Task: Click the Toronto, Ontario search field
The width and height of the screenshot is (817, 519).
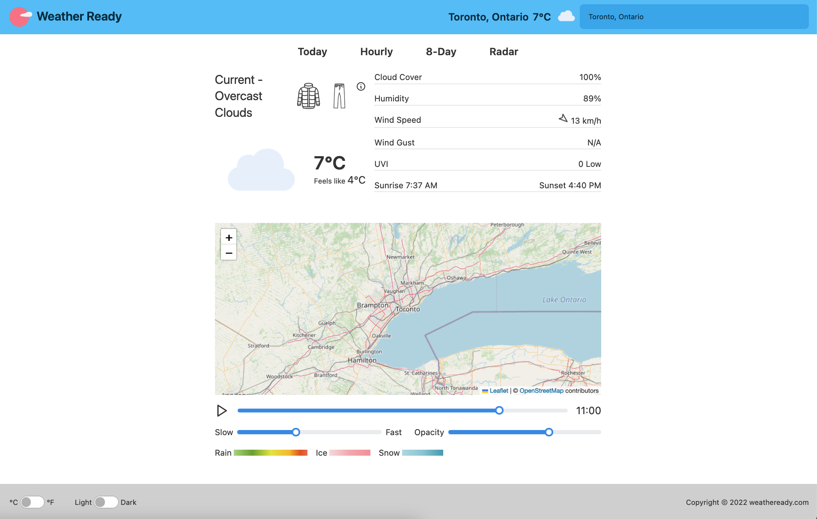Action: pyautogui.click(x=694, y=17)
